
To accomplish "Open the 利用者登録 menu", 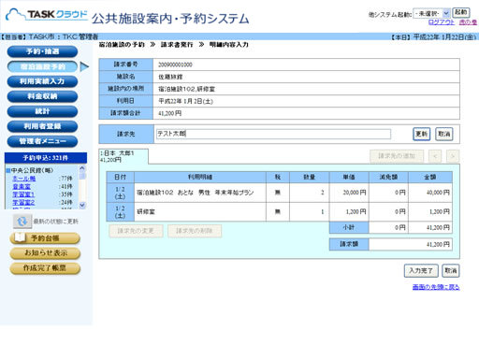I will point(42,126).
